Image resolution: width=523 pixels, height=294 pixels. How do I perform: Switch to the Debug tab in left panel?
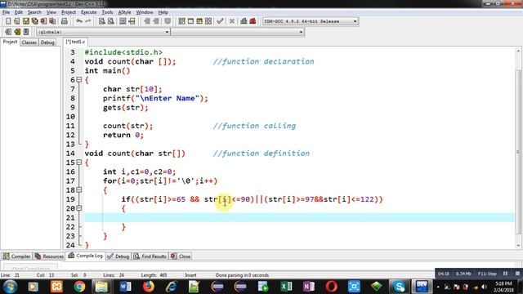pos(47,42)
